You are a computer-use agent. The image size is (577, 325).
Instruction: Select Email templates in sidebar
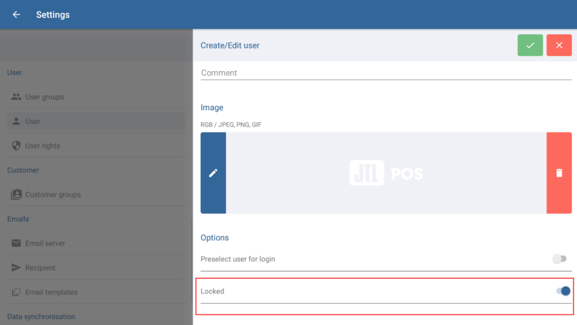click(x=51, y=292)
